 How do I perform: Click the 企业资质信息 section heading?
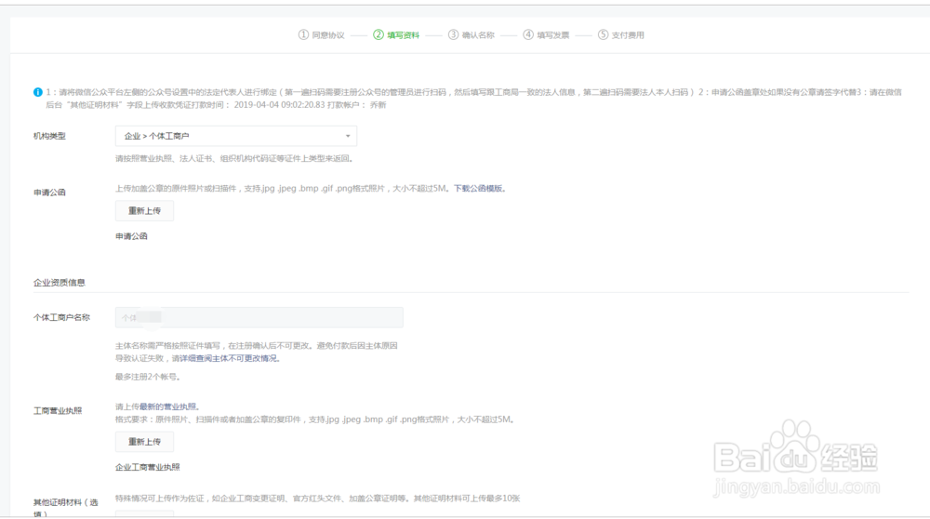(x=60, y=282)
